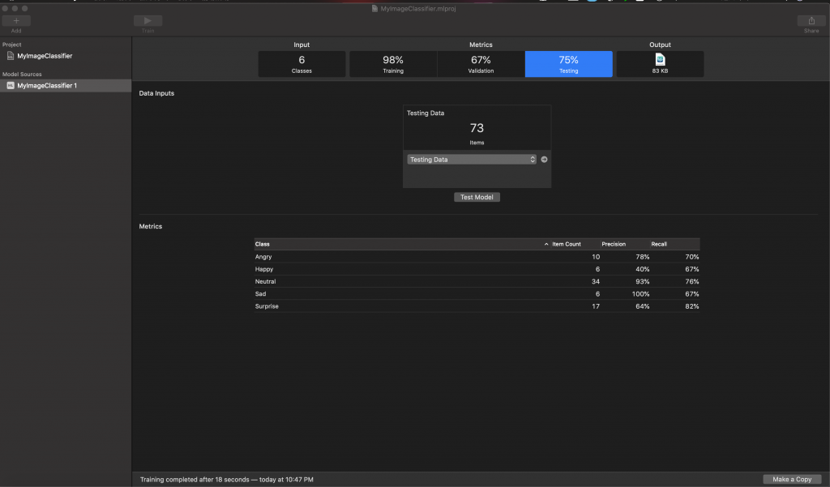Click the Add plus icon in toolbar
The image size is (830, 487).
pos(16,20)
